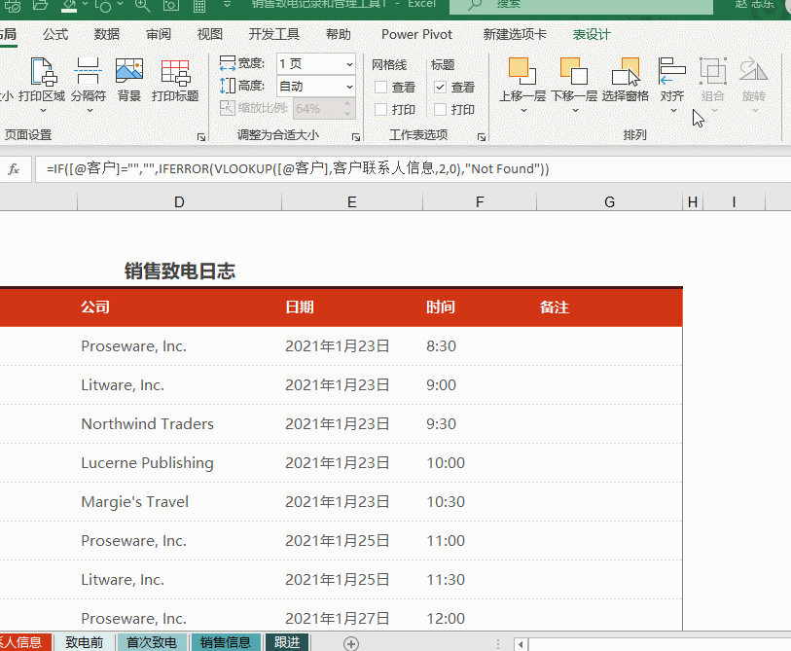Screen dimensions: 791x651
Task: Click the Breaks (分隔符) icon
Action: click(89, 71)
